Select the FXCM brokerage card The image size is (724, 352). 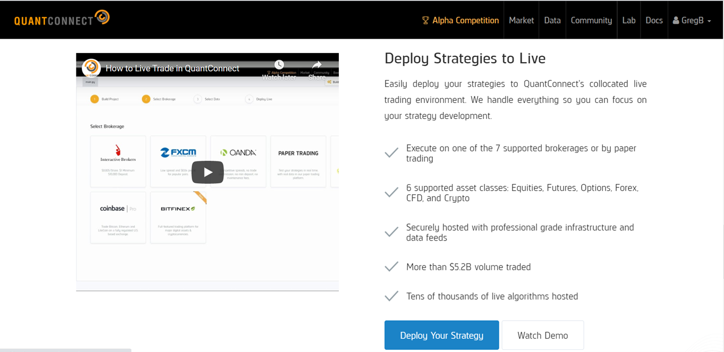pos(178,161)
